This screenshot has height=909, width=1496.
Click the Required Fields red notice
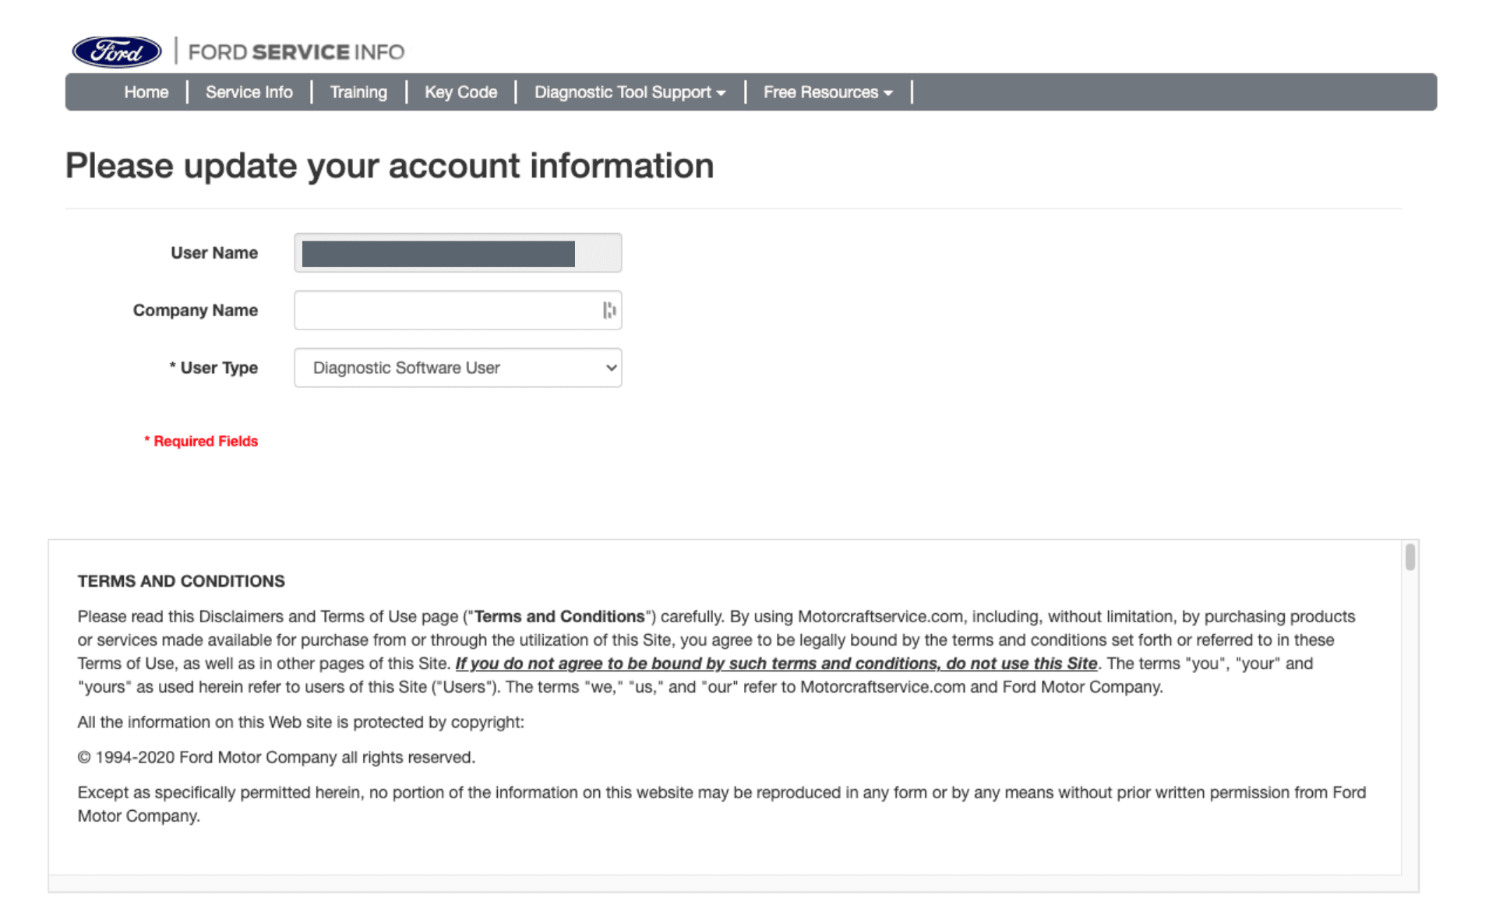(x=201, y=441)
